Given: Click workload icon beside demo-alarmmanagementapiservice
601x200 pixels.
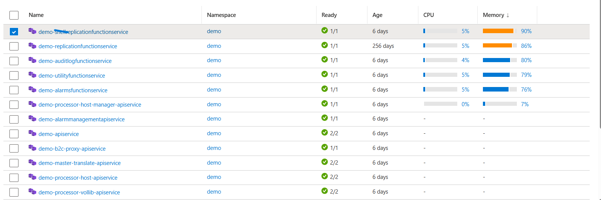Looking at the screenshot, I should 32,119.
